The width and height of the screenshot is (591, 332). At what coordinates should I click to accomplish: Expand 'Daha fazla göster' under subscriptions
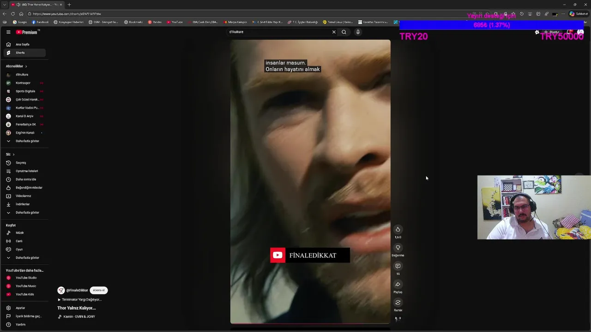(x=24, y=141)
